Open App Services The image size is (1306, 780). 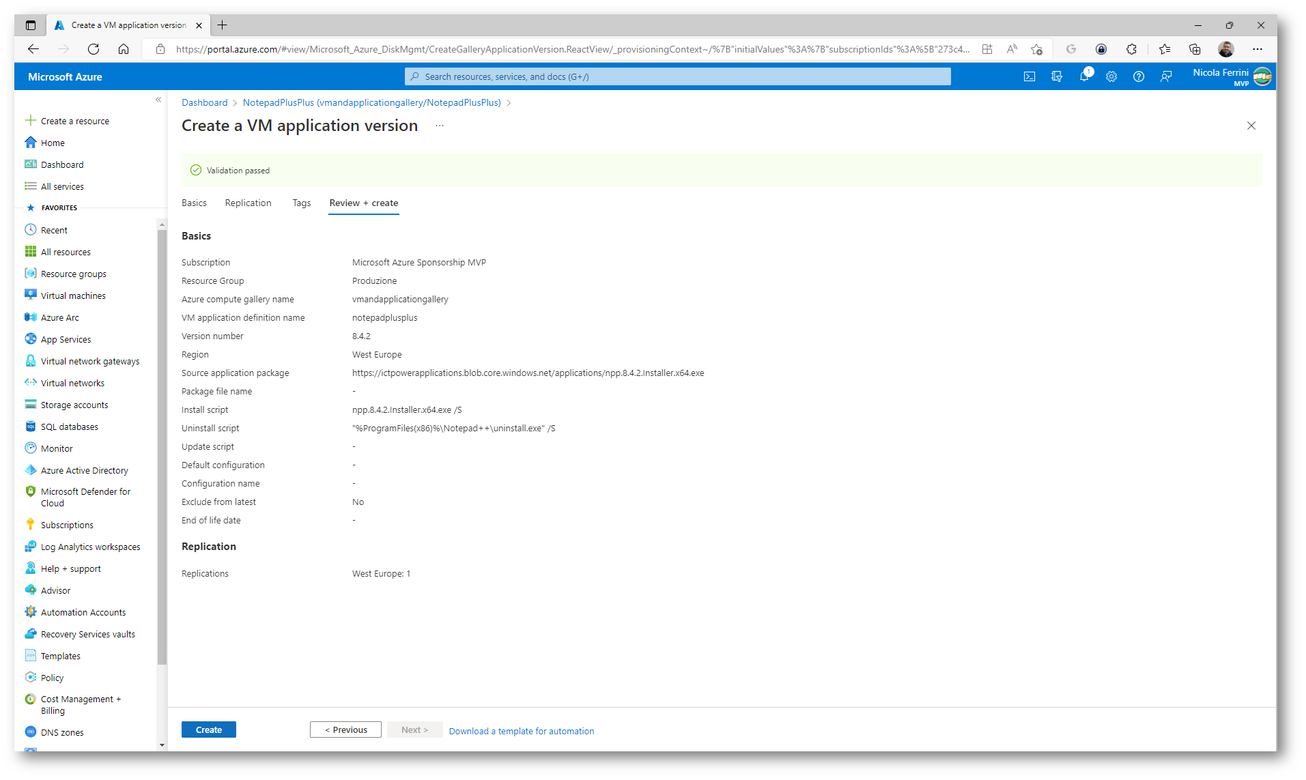click(66, 339)
